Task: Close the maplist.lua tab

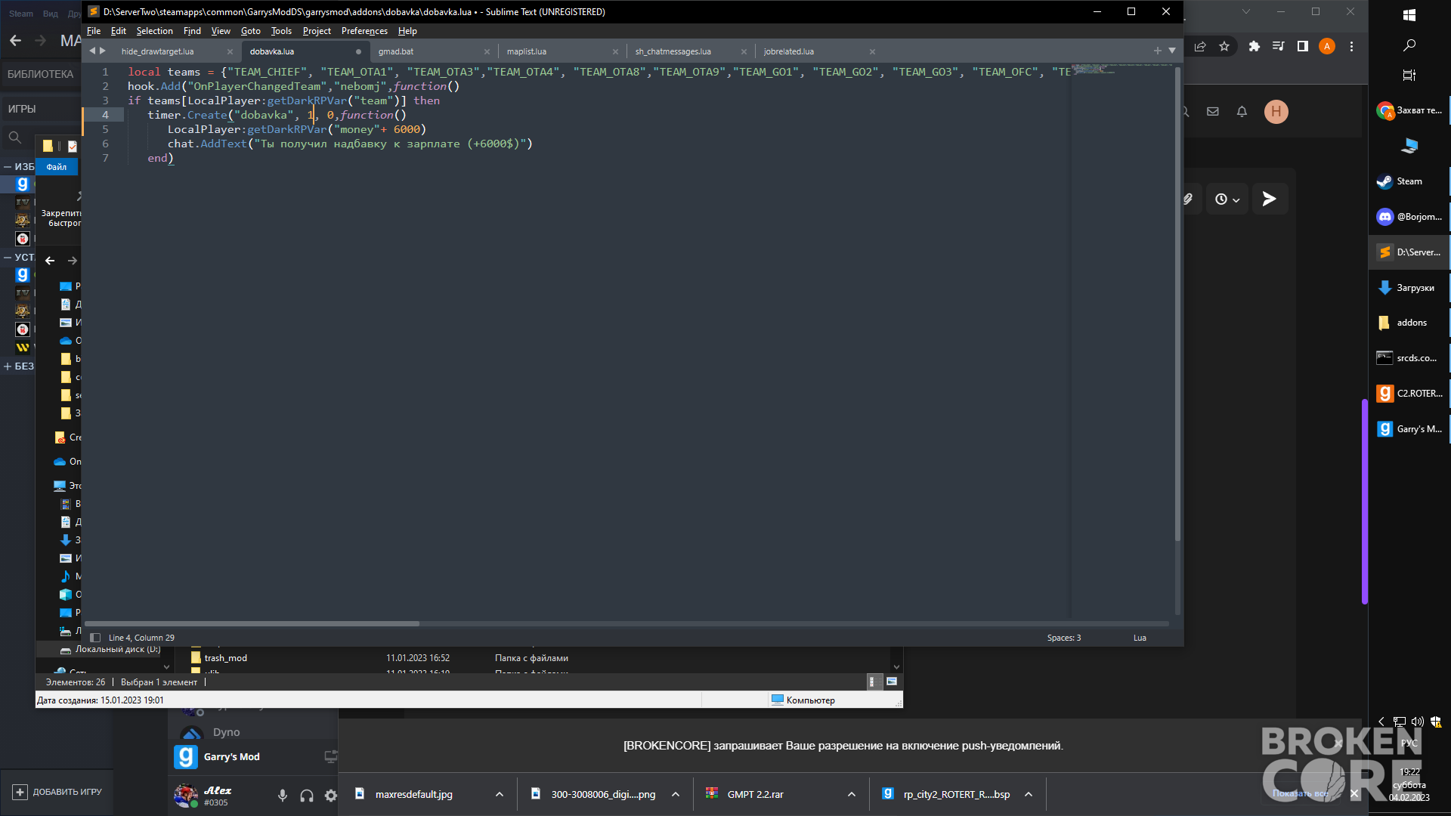Action: pyautogui.click(x=615, y=51)
